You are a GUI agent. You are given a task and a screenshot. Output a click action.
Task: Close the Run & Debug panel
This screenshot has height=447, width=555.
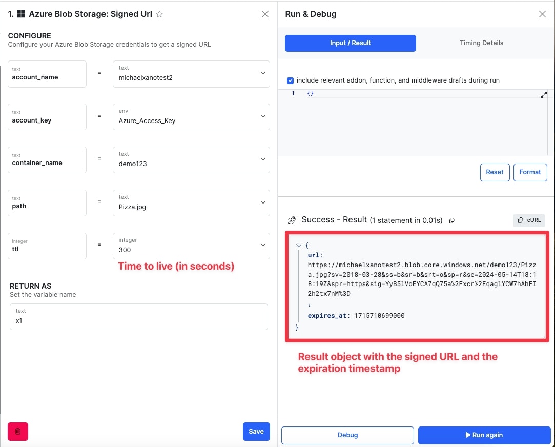coord(542,14)
